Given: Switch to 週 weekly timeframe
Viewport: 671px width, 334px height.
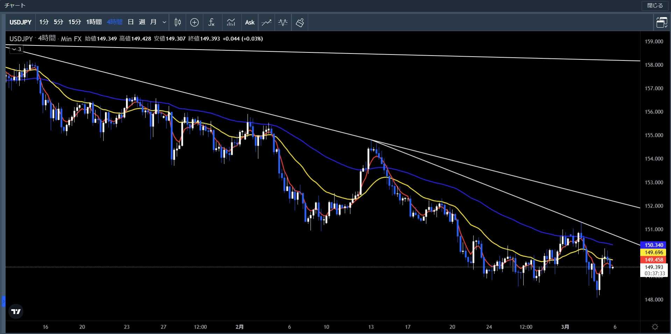Looking at the screenshot, I should (142, 22).
